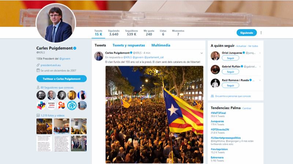293x164 pixels.
Task: Click the Ciudadanos follower avatar icon
Action: (62, 105)
